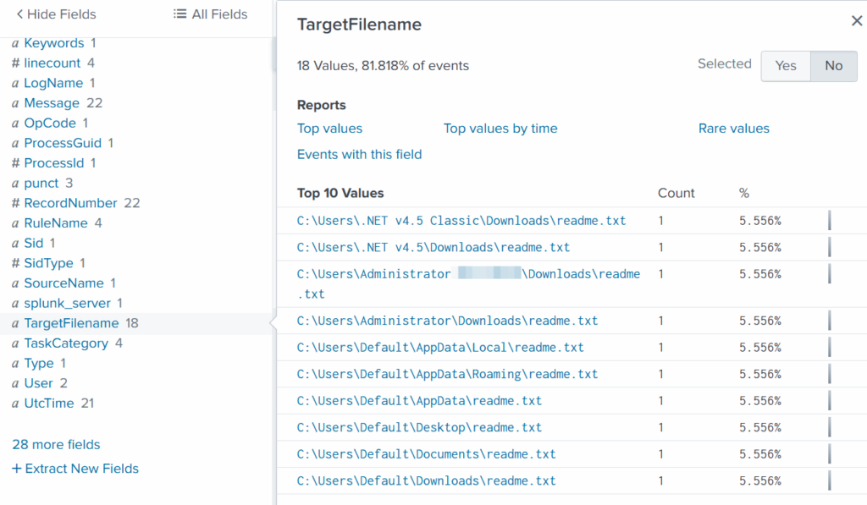
Task: Click the Administrator\Downloads\readme.txt value
Action: (447, 321)
